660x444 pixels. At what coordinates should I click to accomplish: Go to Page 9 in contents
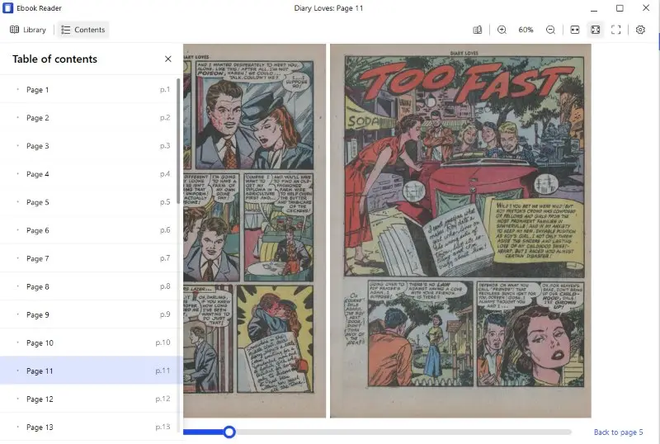point(88,314)
